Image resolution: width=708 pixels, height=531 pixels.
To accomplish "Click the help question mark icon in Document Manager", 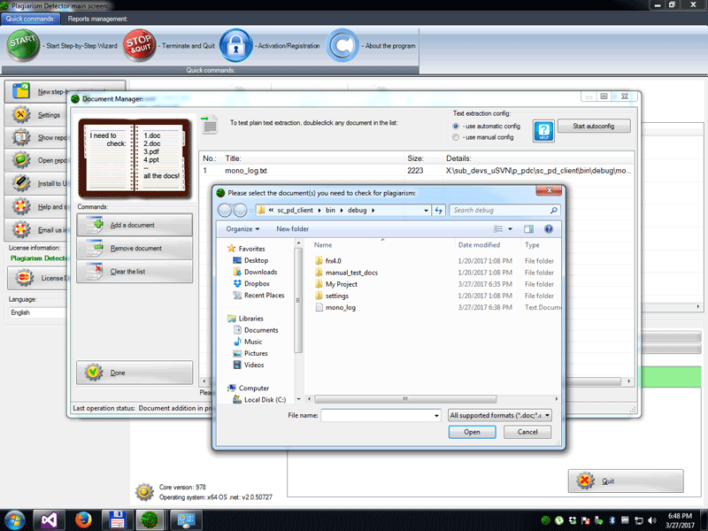I will tap(543, 131).
